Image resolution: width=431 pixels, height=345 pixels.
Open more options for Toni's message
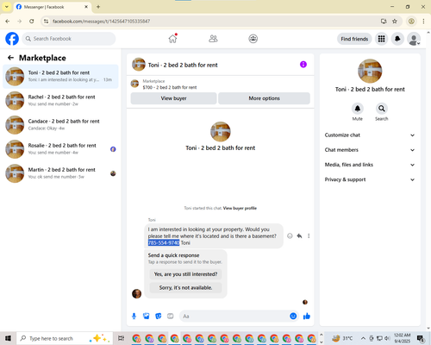309,236
